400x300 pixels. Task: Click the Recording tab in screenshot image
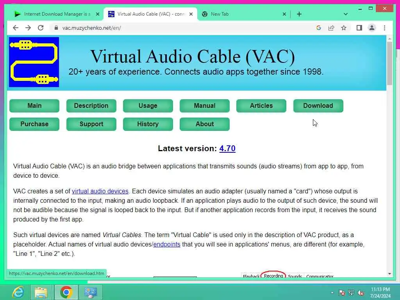click(x=273, y=275)
